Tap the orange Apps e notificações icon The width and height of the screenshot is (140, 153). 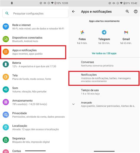pos(6,52)
